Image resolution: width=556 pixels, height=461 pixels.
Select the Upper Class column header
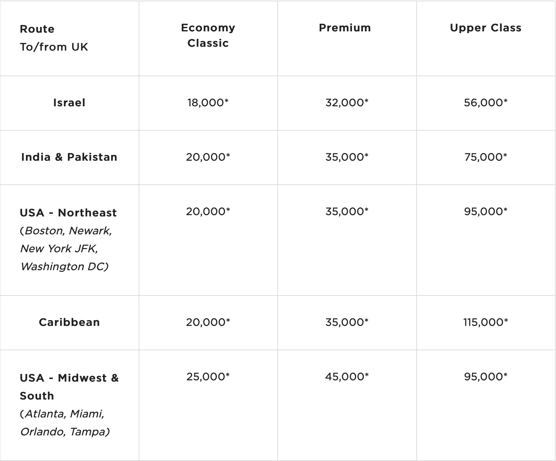[x=486, y=28]
